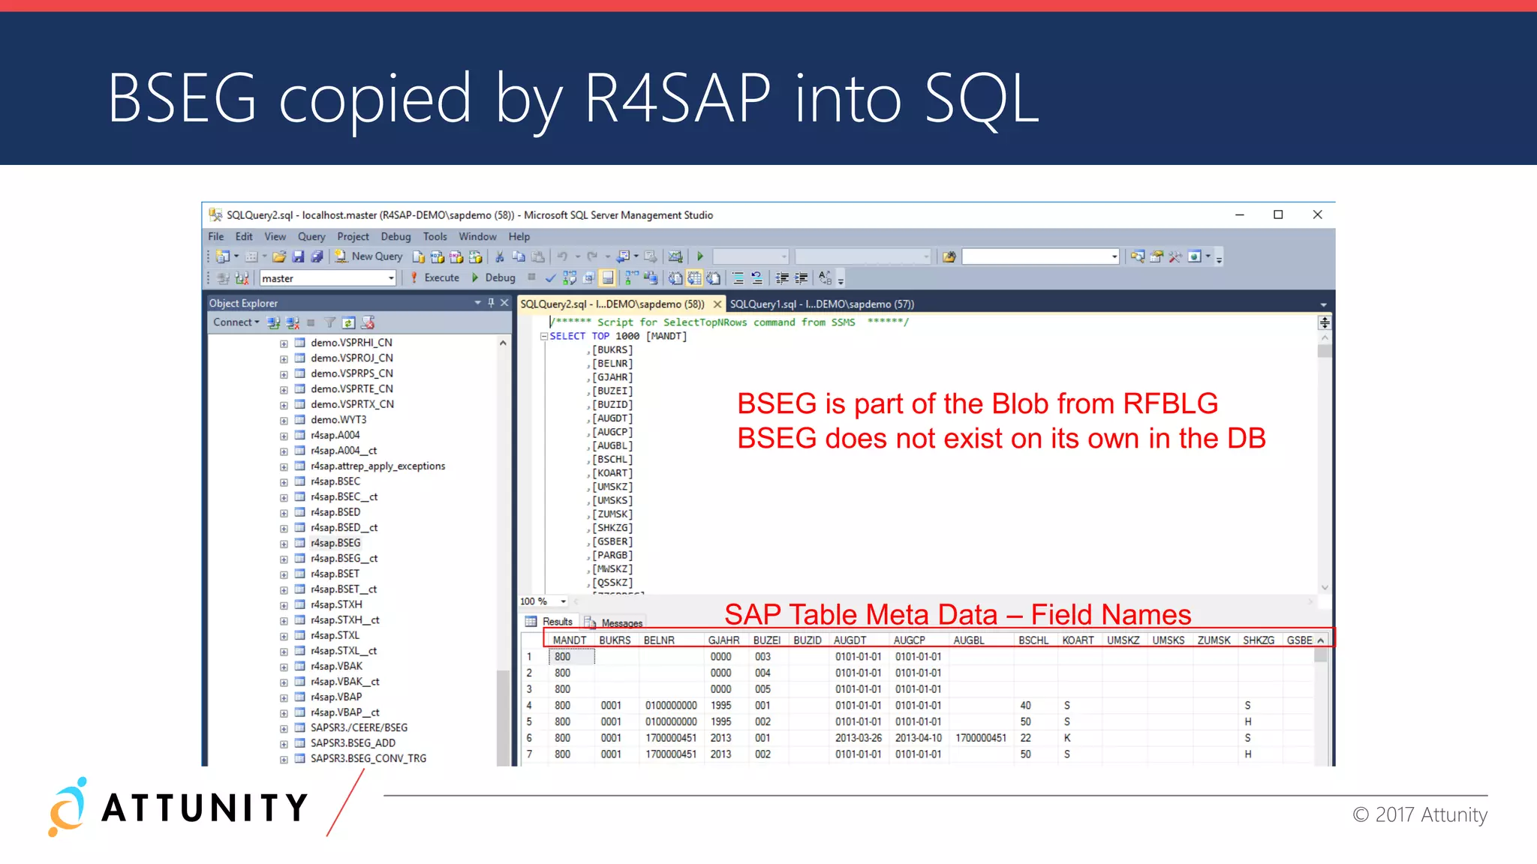Click the Comment out selected lines icon

click(x=738, y=278)
